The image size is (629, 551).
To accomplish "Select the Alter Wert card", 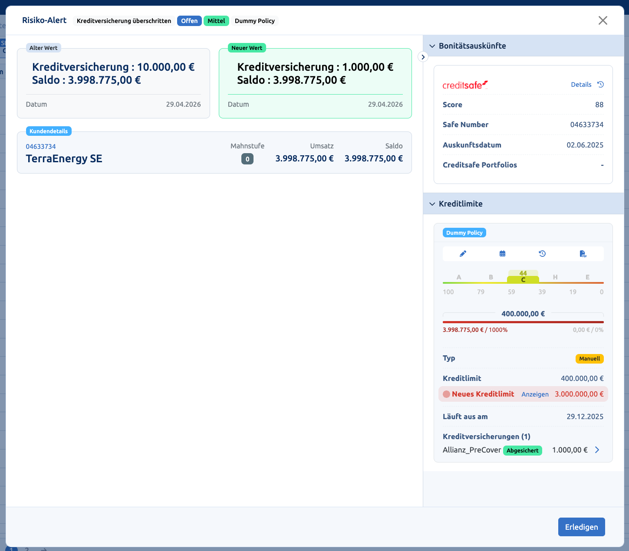I will click(113, 83).
